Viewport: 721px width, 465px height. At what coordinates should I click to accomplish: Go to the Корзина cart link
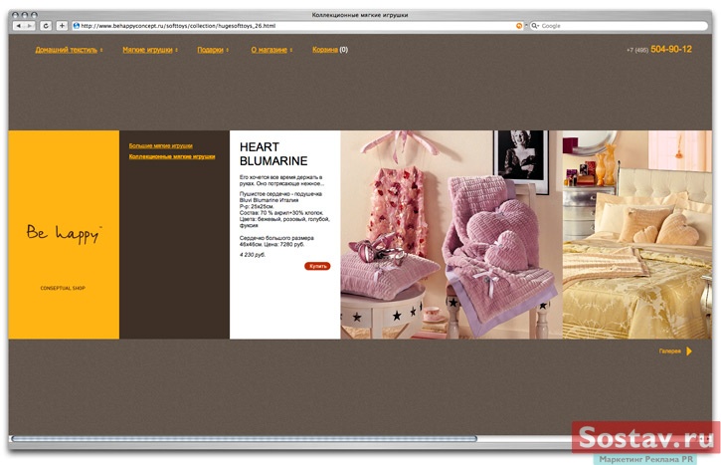pyautogui.click(x=325, y=50)
